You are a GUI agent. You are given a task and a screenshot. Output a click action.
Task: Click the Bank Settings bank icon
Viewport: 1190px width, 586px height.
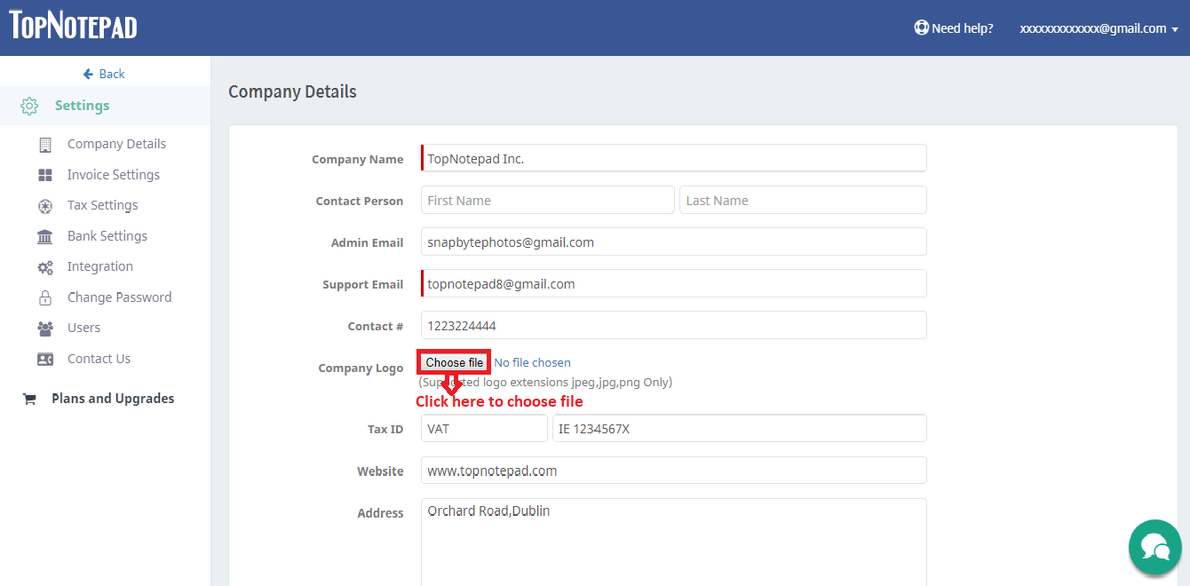click(x=45, y=236)
